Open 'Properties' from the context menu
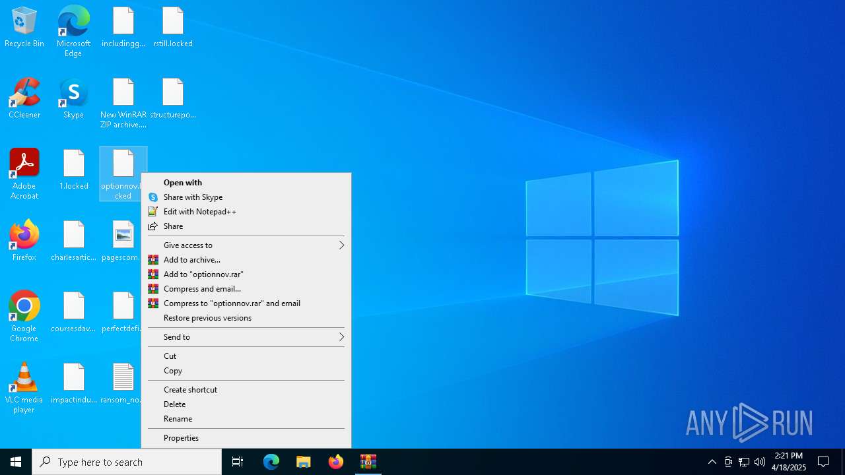 [x=246, y=438]
